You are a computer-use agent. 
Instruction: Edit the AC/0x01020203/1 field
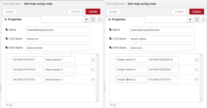pyautogui.click(x=163, y=70)
